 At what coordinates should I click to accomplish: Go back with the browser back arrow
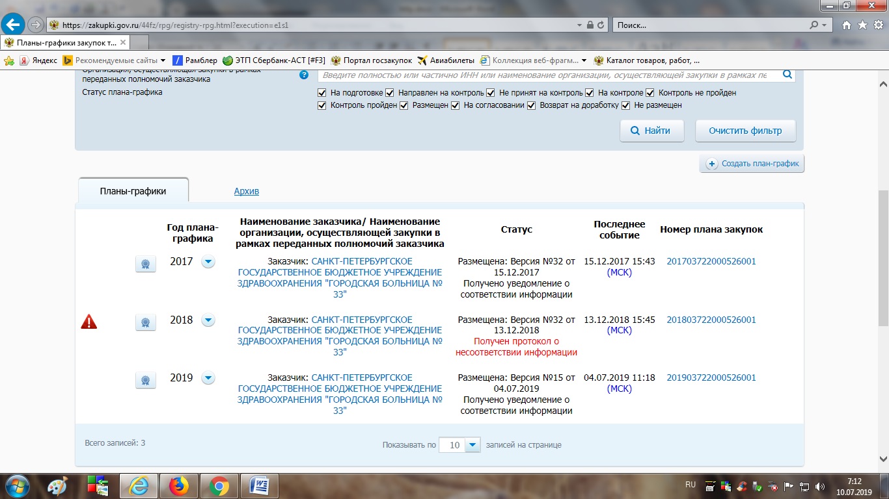13,25
